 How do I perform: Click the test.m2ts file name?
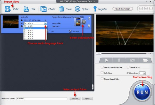25,17
